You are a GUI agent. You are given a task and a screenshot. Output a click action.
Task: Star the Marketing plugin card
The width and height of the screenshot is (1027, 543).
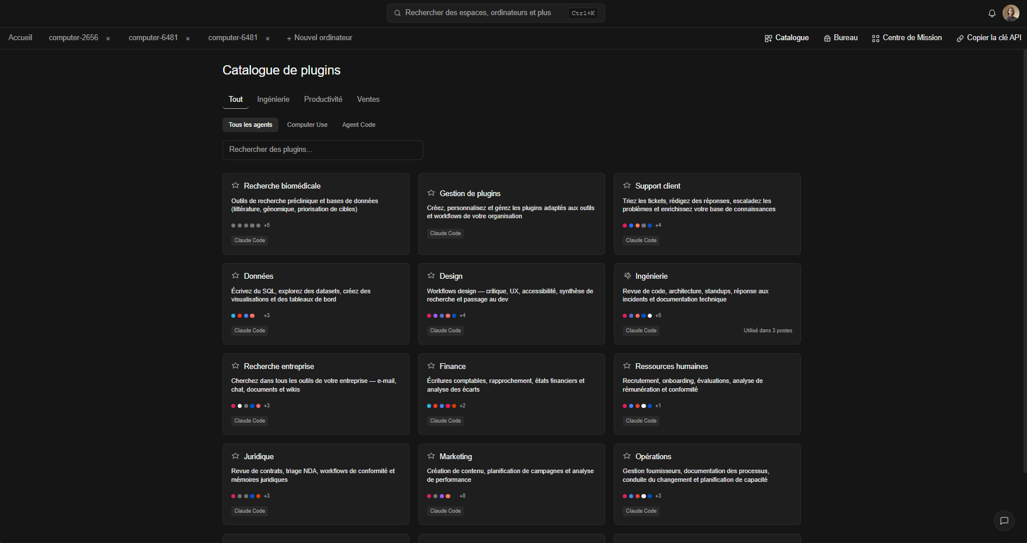pos(431,456)
